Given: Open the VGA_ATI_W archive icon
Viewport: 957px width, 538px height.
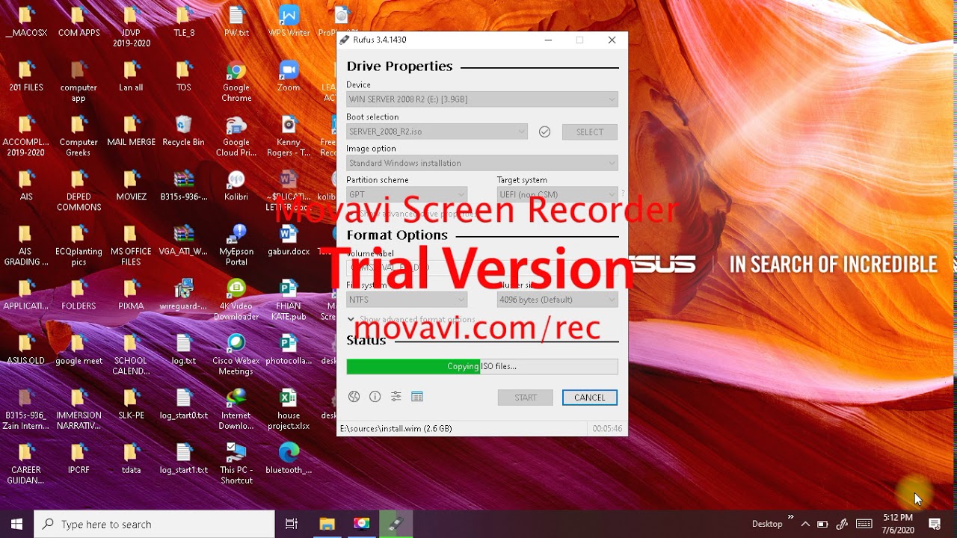Looking at the screenshot, I should [183, 241].
